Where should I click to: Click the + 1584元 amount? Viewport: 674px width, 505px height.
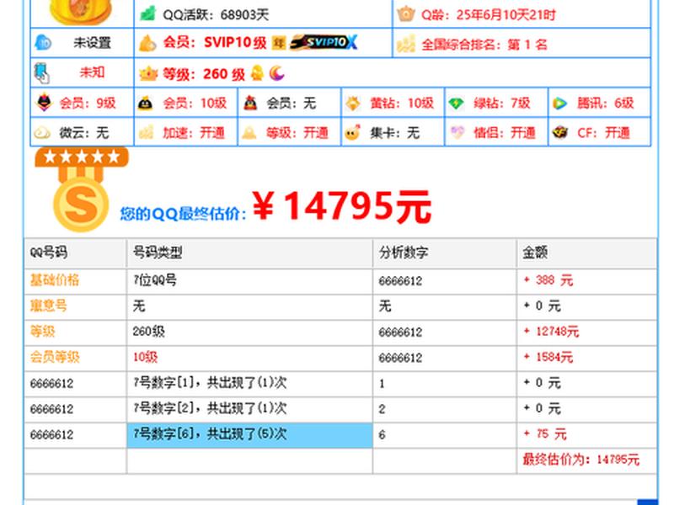click(548, 357)
